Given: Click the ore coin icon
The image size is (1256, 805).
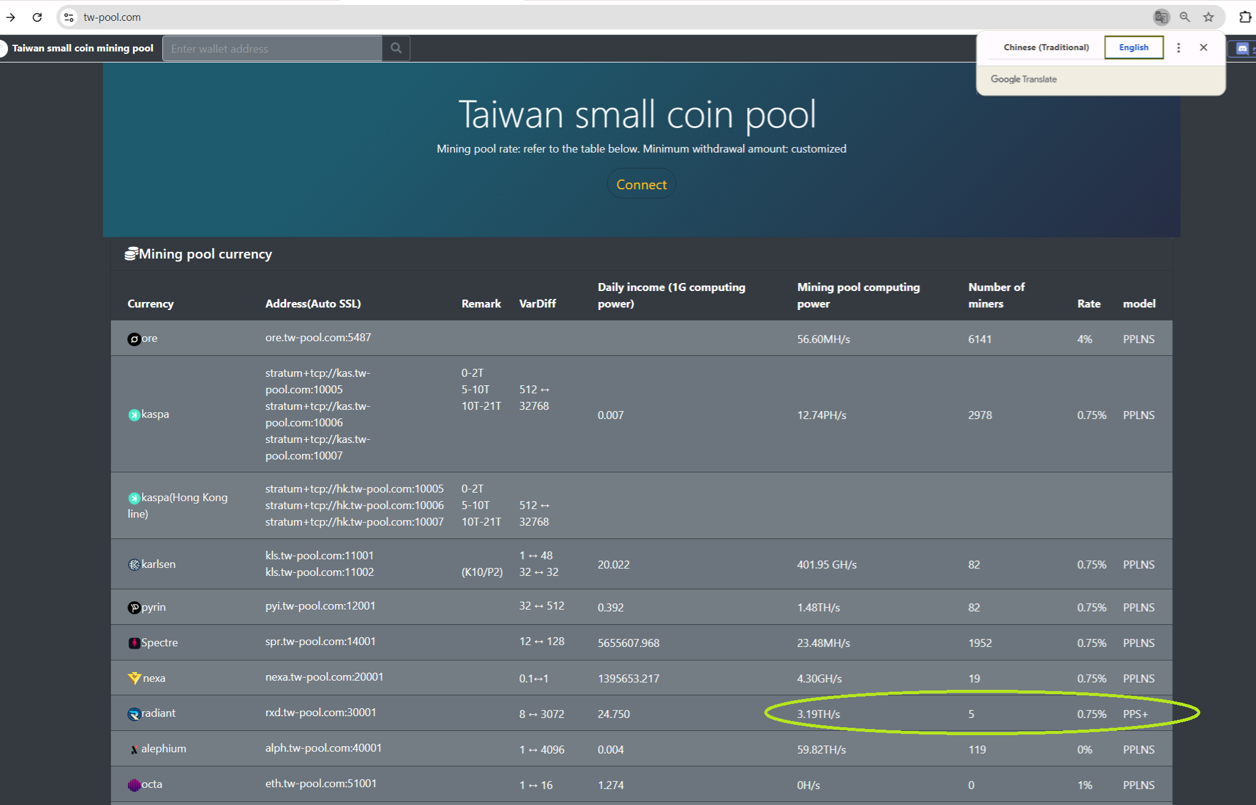Looking at the screenshot, I should point(134,339).
